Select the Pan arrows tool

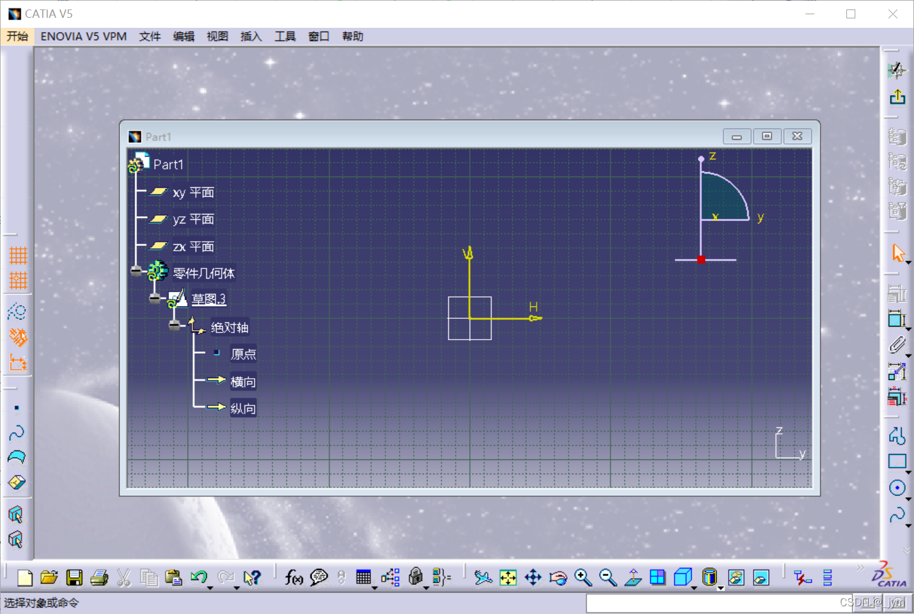pyautogui.click(x=533, y=577)
